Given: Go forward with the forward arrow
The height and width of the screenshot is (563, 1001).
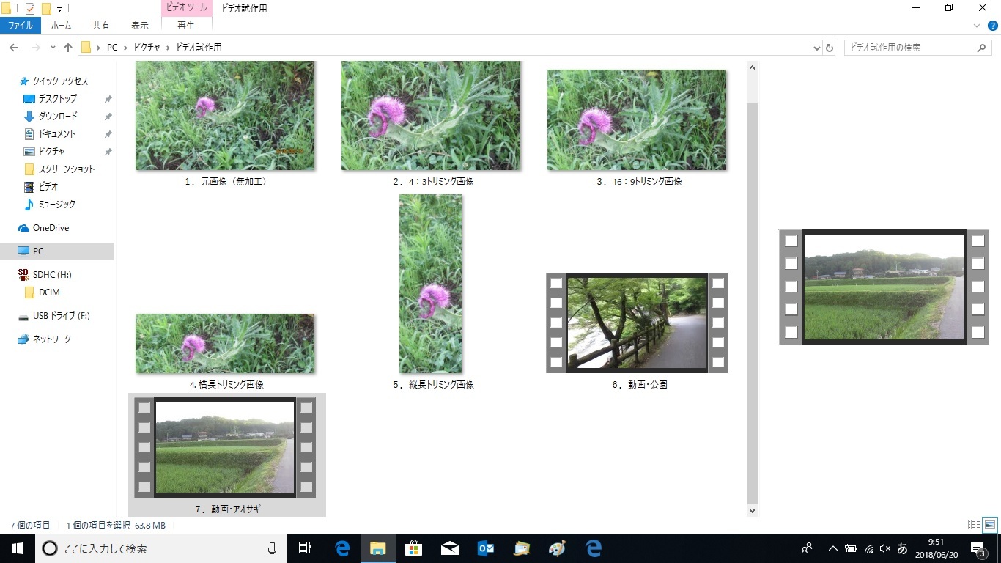Looking at the screenshot, I should 34,48.
